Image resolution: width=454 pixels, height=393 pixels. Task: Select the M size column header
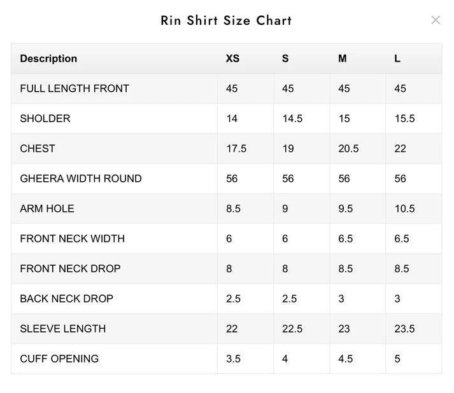coord(342,59)
